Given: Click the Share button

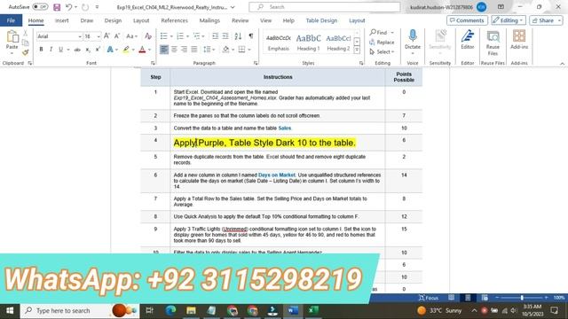Looking at the screenshot, I should pos(547,20).
